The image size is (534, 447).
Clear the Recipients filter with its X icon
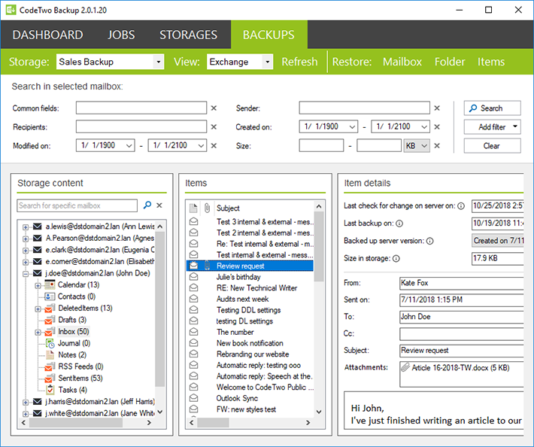pyautogui.click(x=214, y=126)
